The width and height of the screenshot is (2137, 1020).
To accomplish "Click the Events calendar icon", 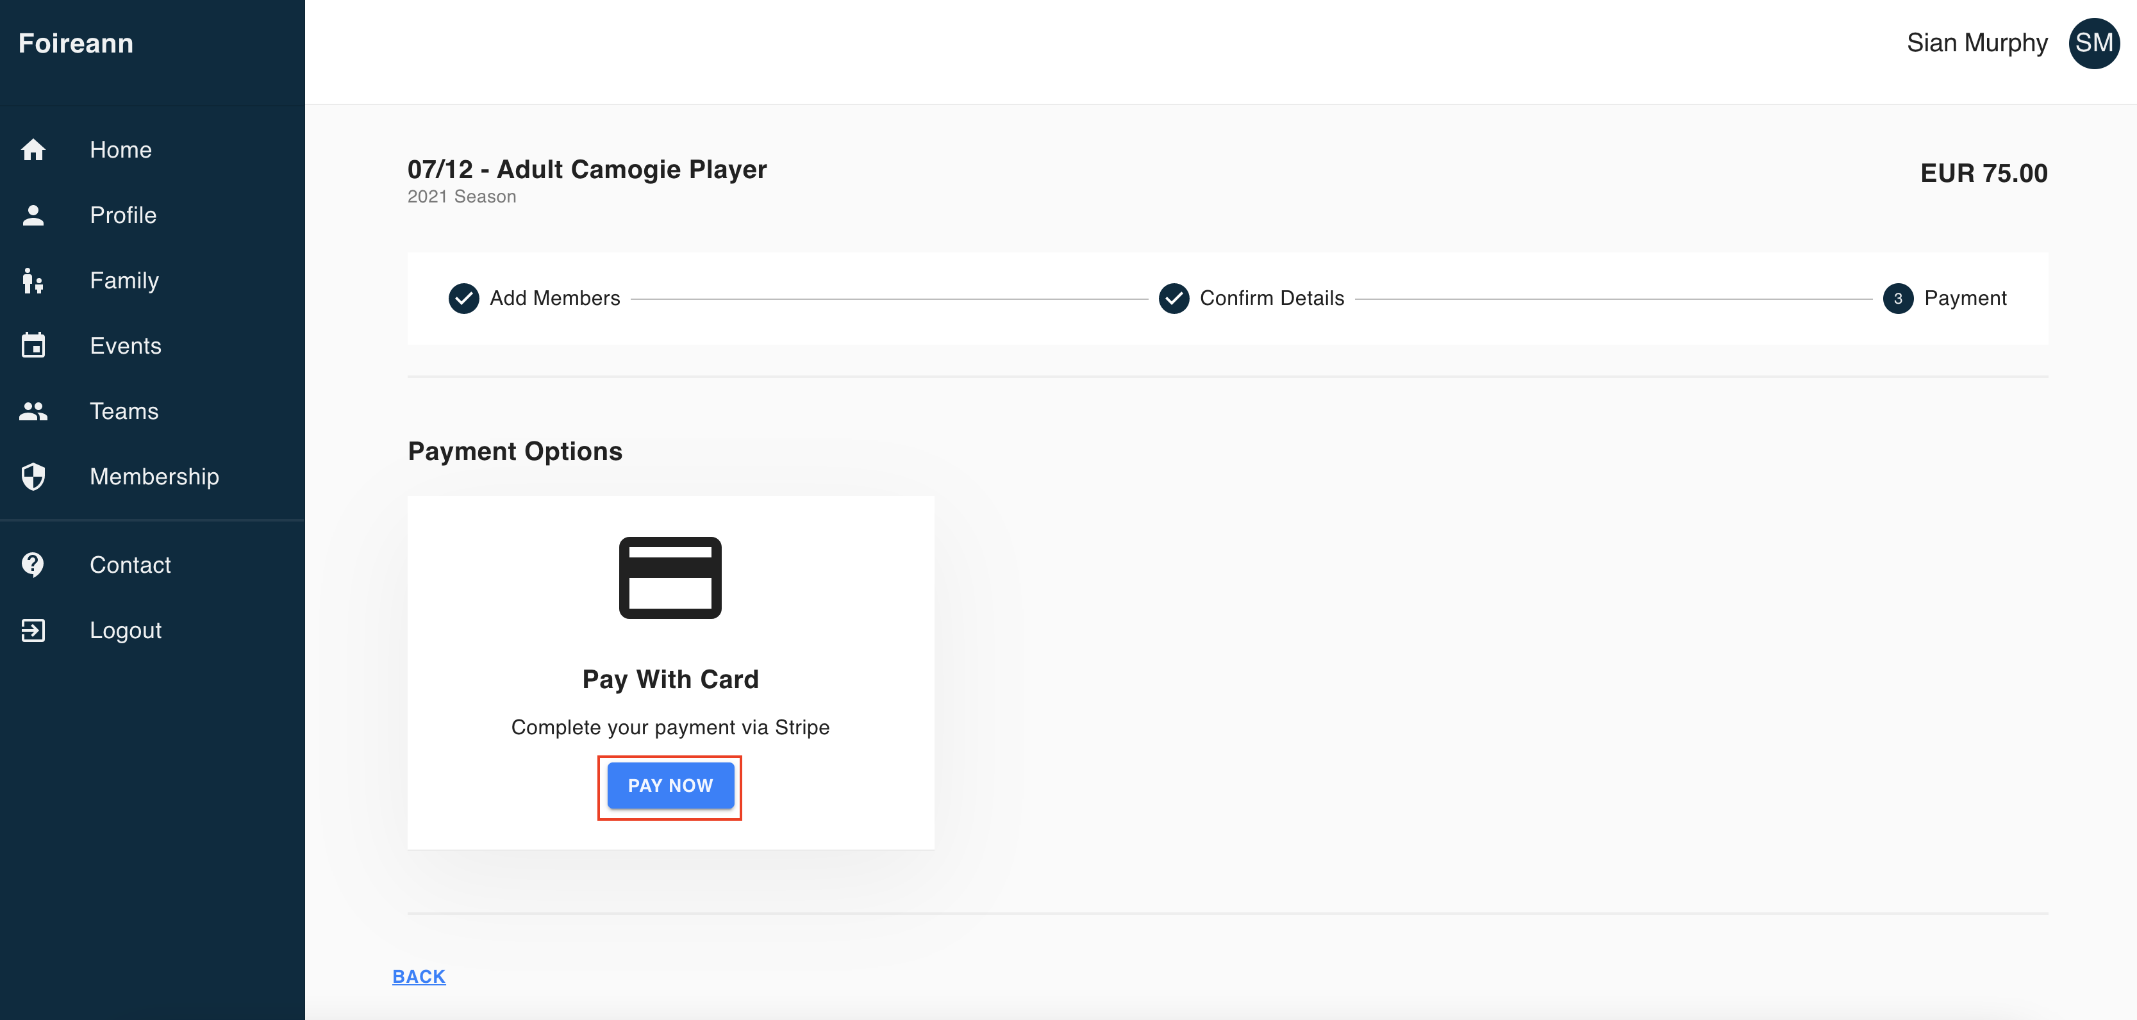I will click(x=33, y=345).
